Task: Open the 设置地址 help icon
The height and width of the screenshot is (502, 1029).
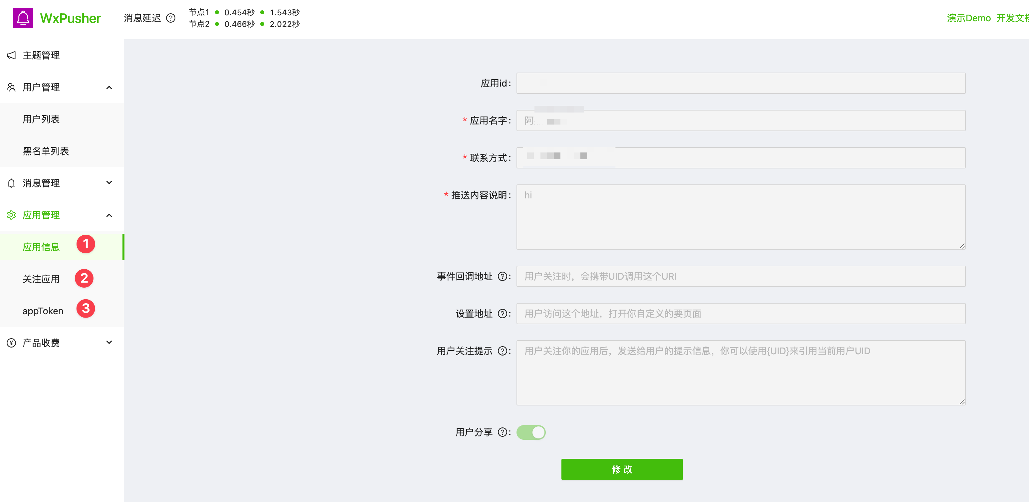Action: [503, 314]
